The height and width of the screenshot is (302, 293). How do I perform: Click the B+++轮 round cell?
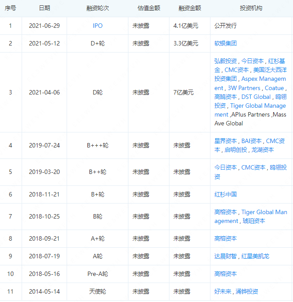pyautogui.click(x=98, y=145)
